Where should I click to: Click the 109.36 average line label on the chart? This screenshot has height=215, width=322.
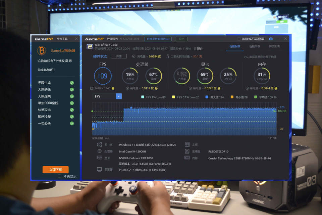(x=282, y=111)
